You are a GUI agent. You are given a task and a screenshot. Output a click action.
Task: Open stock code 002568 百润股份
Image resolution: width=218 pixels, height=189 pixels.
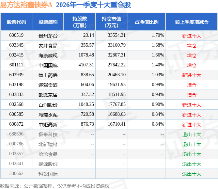click(x=16, y=104)
